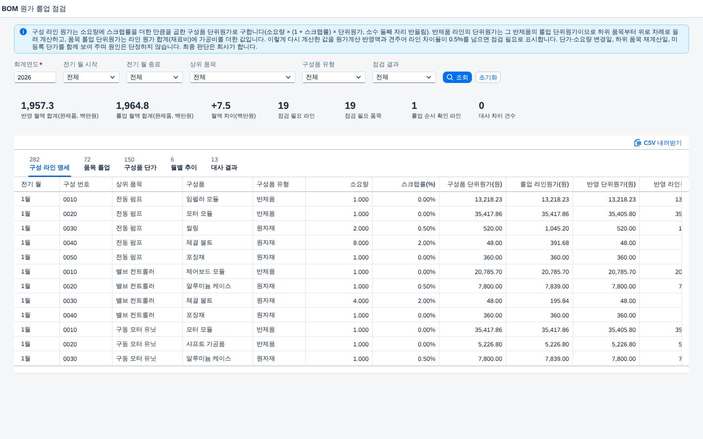The height and width of the screenshot is (439, 703).
Task: Click the 월액 차이(백만원) KPI value
Action: tap(221, 106)
